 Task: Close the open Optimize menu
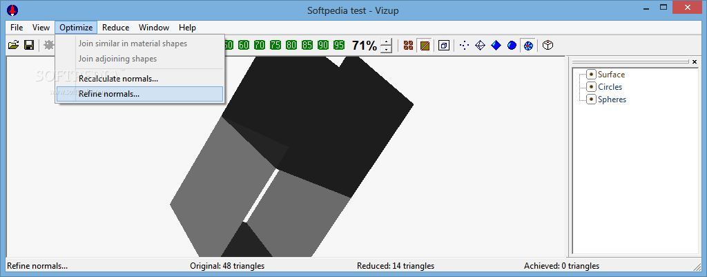coord(76,28)
